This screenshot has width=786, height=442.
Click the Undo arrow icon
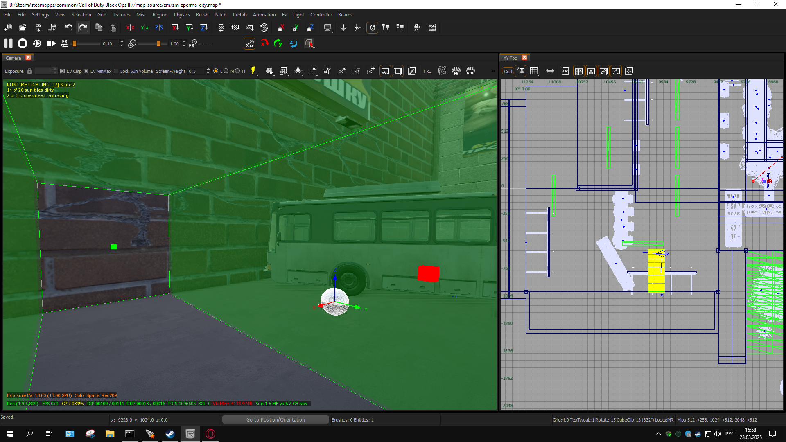click(68, 27)
